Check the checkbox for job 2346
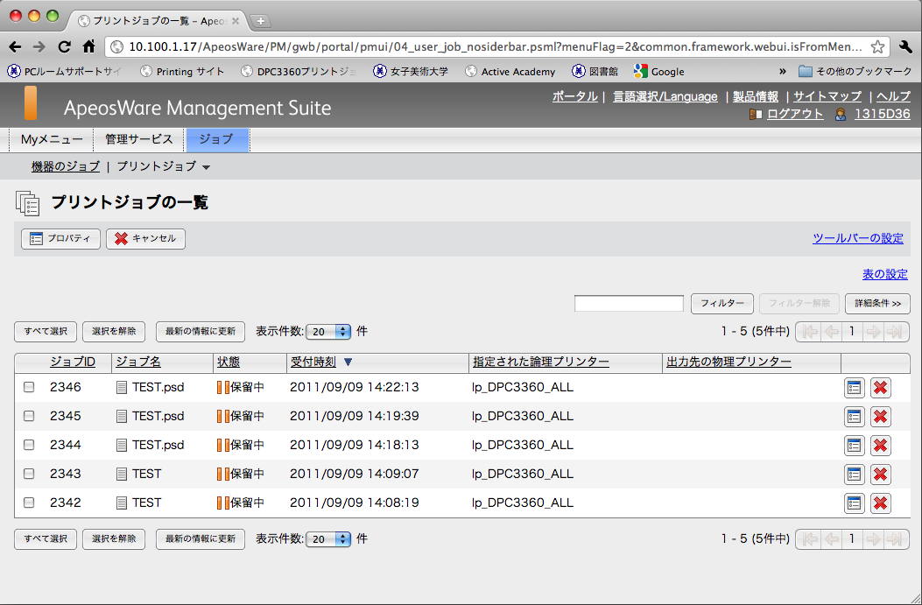This screenshot has height=605, width=922. tap(29, 387)
